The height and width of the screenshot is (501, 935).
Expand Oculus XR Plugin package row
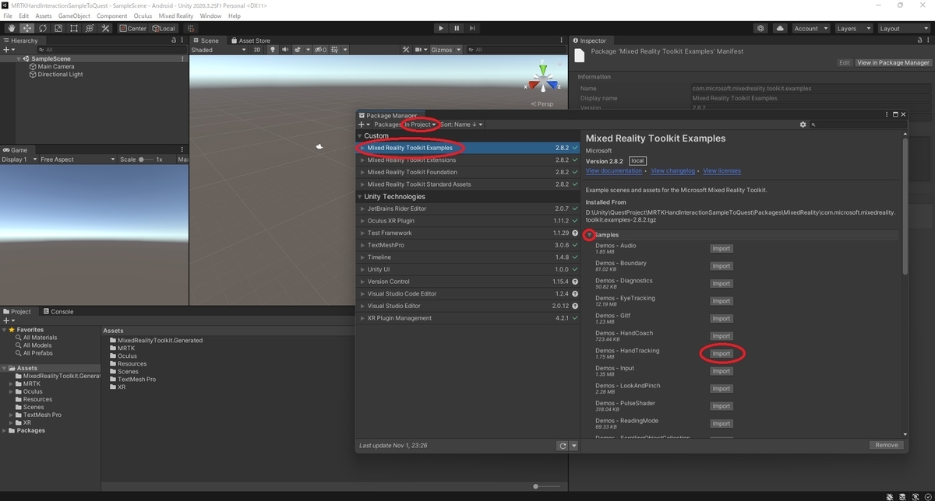point(362,221)
